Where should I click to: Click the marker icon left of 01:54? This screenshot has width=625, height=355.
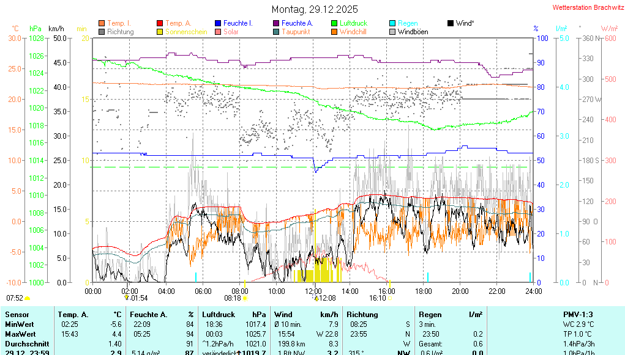[x=127, y=298]
